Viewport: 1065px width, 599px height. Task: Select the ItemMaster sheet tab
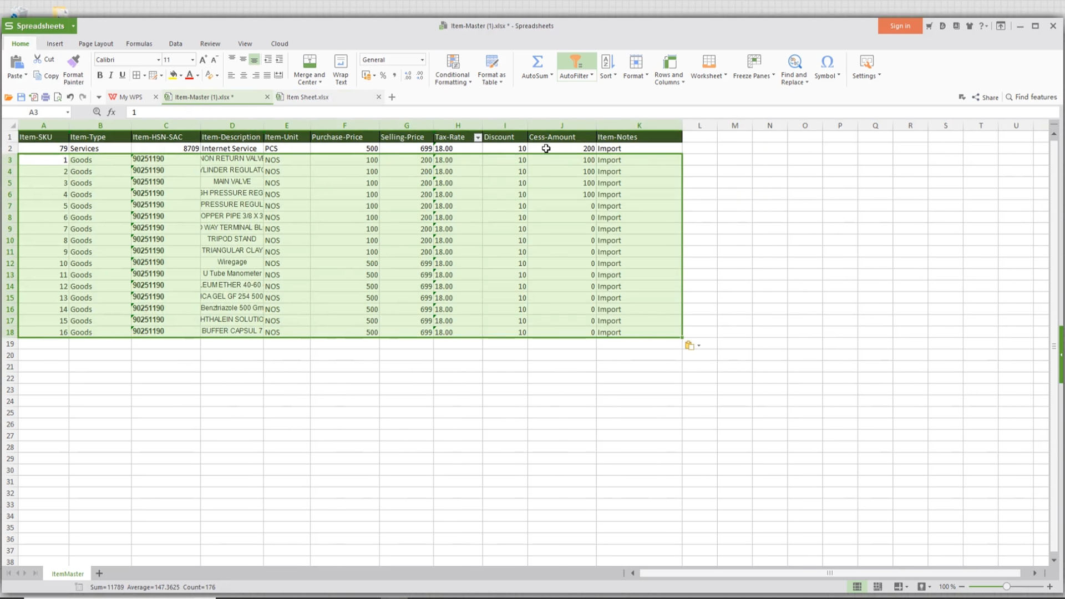[68, 574]
